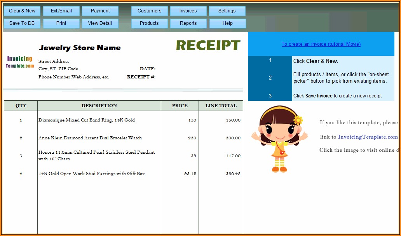Print the current receipt
Screen dimensions: 401x236
(x=61, y=23)
